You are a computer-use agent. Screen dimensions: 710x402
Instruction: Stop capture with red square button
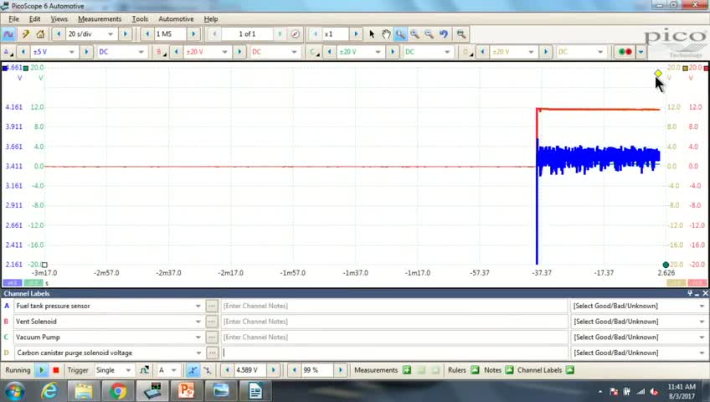coord(56,370)
